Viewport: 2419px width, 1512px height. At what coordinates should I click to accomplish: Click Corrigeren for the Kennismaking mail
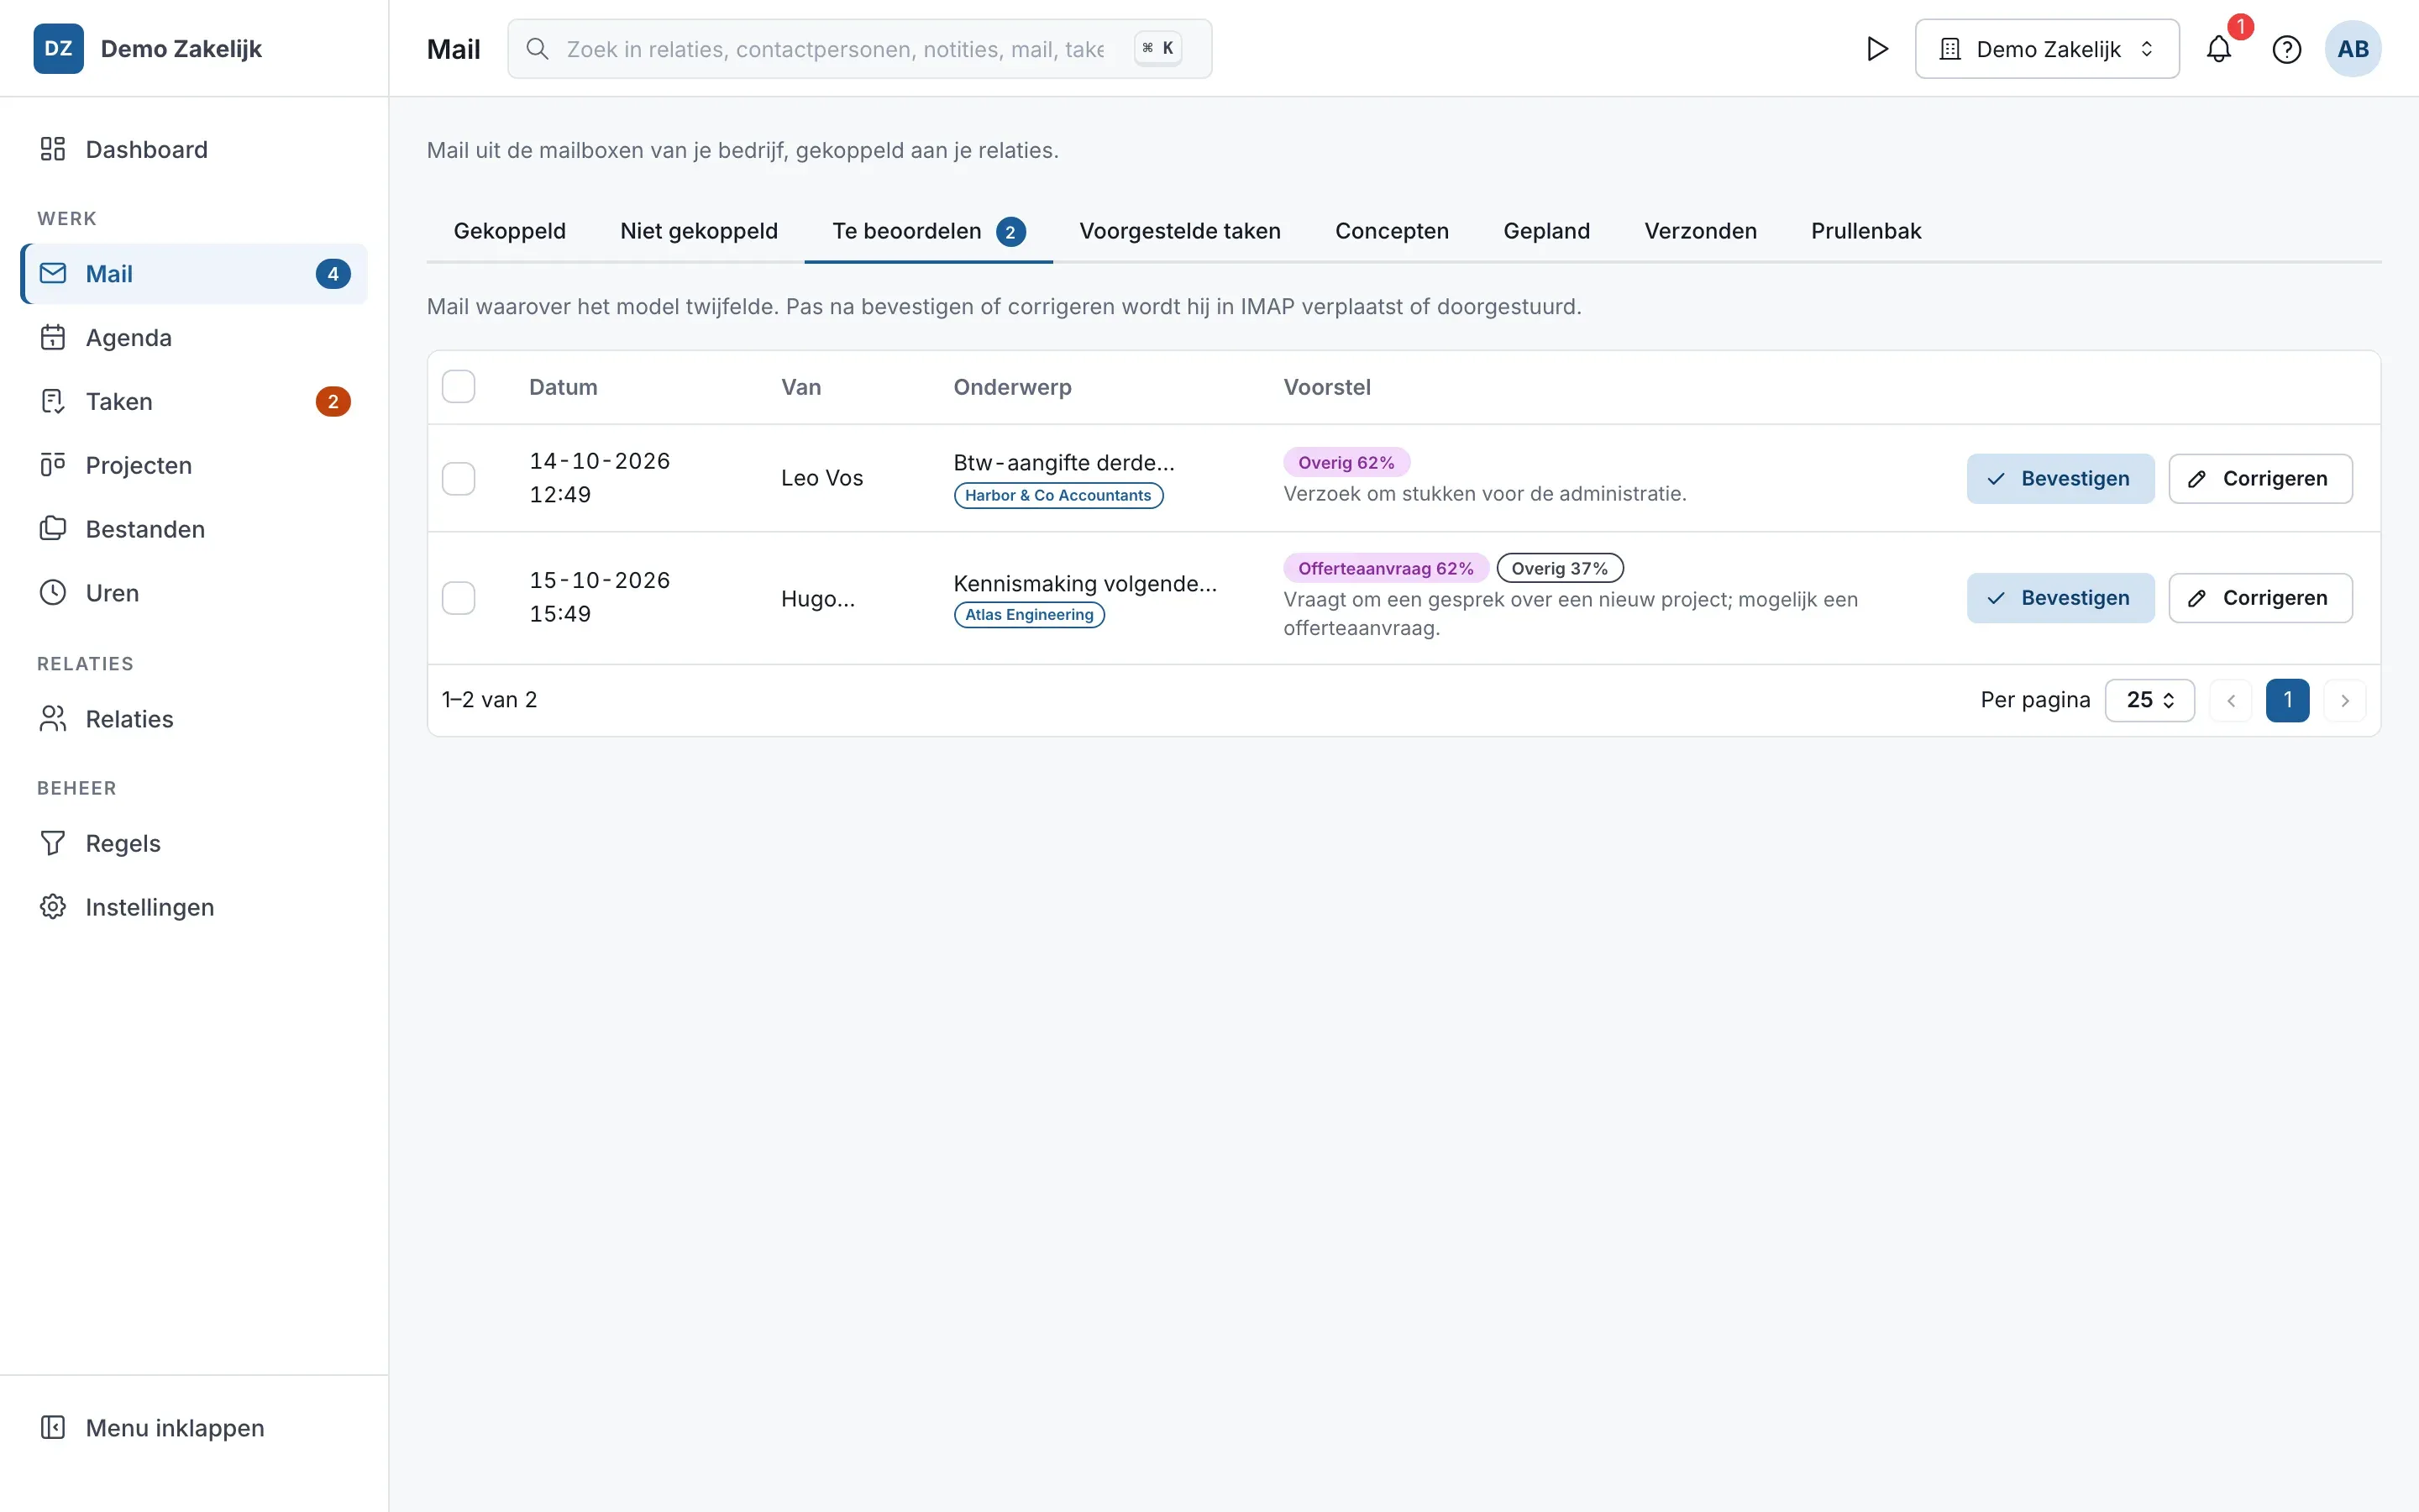[2260, 598]
